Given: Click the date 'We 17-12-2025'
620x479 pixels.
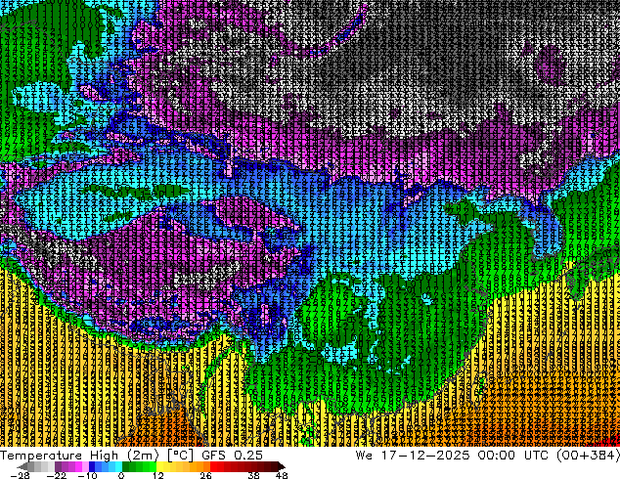Looking at the screenshot, I should 413,456.
